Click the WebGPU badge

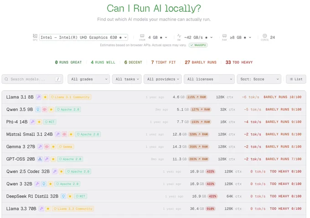(x=198, y=45)
